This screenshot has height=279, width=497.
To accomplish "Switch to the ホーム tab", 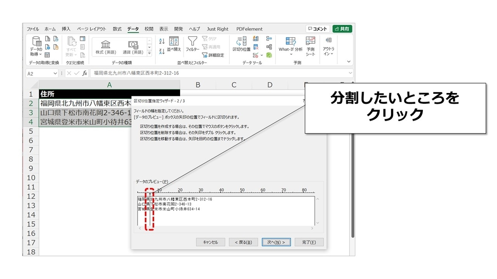I will (50, 29).
